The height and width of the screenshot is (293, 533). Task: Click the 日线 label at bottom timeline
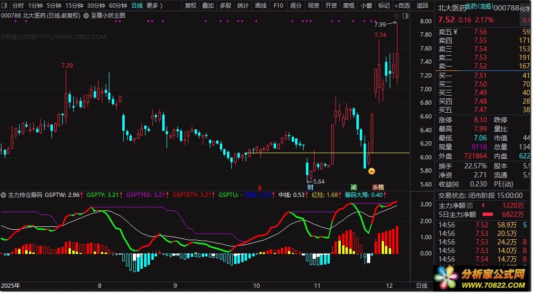422,286
